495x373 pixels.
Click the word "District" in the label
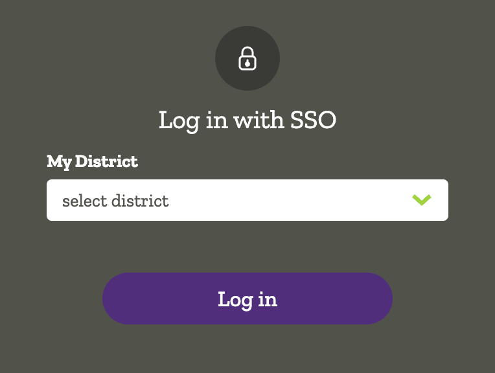106,161
